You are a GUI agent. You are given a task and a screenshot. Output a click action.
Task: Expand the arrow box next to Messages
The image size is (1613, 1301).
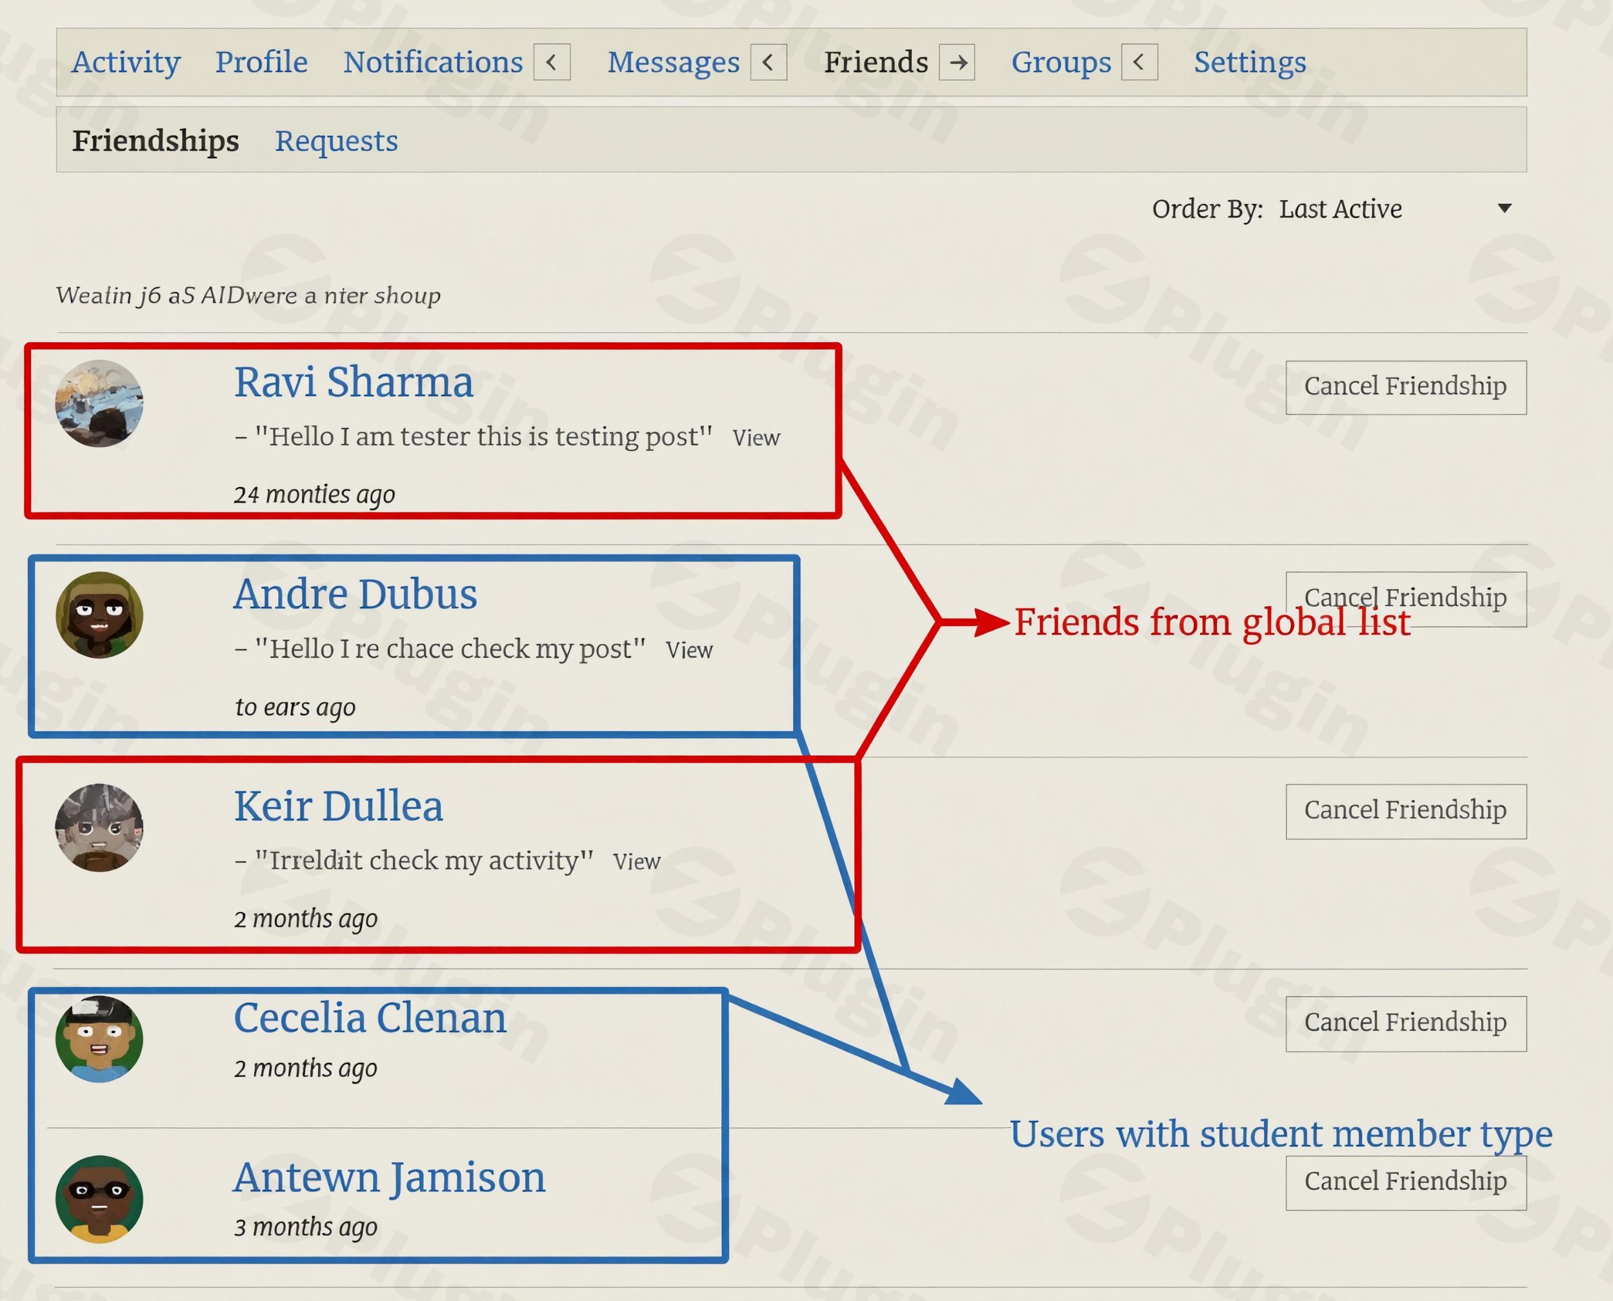pos(768,62)
